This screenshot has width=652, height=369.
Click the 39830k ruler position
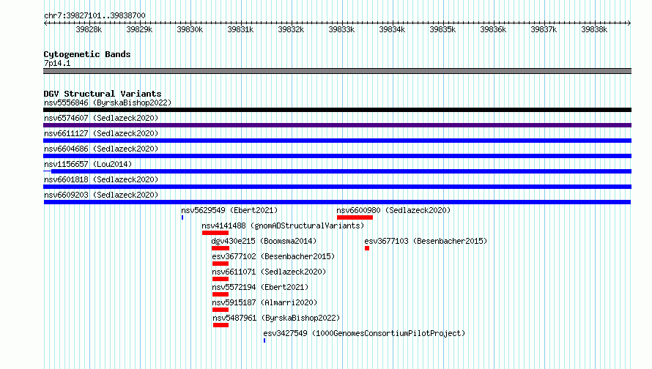pyautogui.click(x=190, y=29)
